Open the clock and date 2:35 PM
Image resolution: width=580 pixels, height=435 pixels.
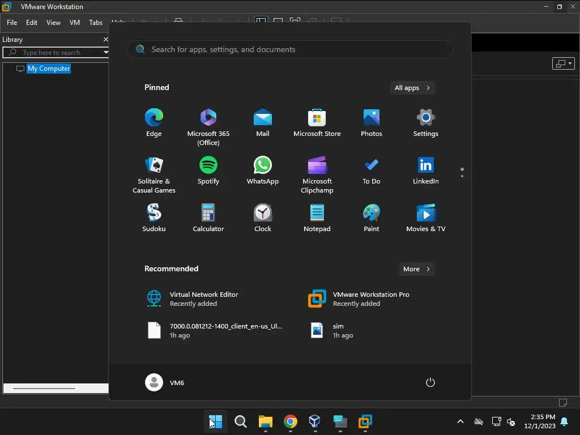tap(540, 421)
